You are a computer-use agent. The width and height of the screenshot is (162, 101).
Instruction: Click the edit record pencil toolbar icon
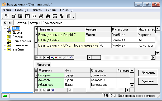pos(14,16)
